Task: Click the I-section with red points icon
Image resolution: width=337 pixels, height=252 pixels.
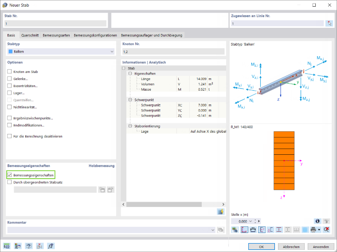Action: [279, 230]
